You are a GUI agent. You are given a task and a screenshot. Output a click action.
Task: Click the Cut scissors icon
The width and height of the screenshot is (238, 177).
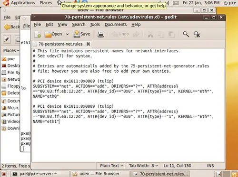(x=150, y=34)
